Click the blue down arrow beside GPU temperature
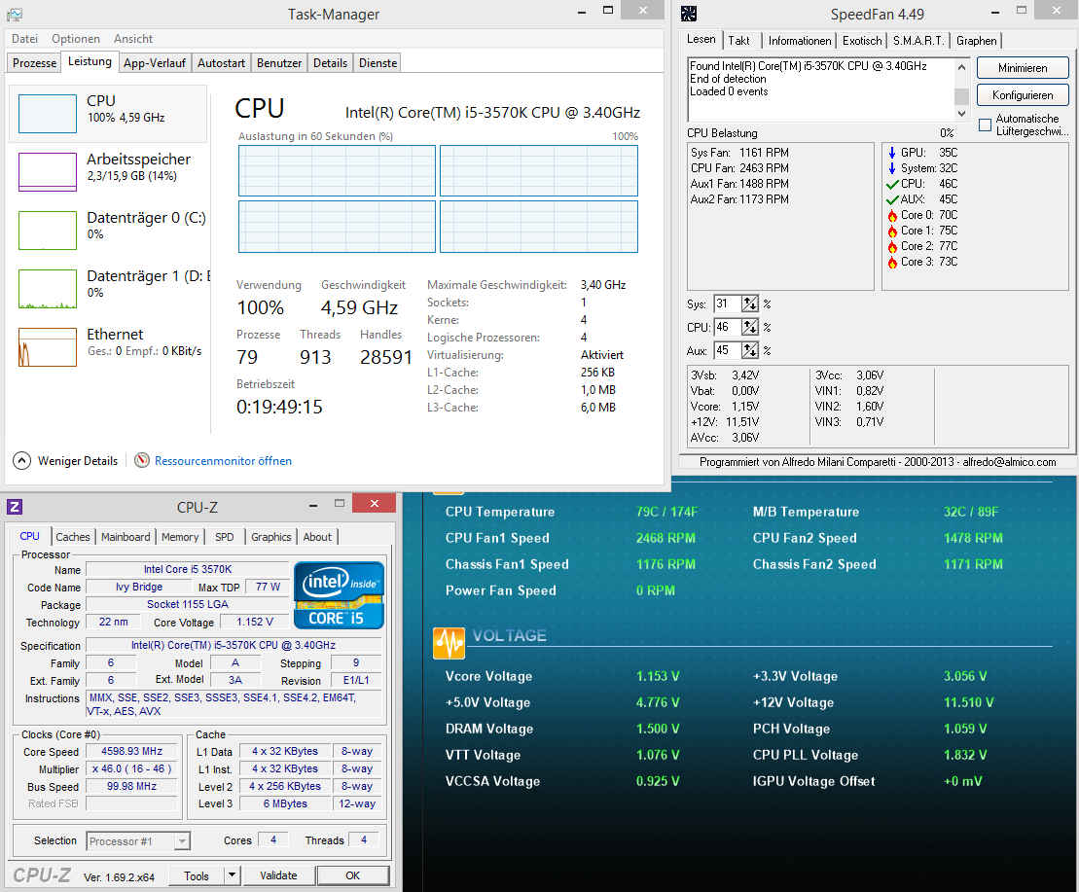1079x892 pixels. coord(892,153)
